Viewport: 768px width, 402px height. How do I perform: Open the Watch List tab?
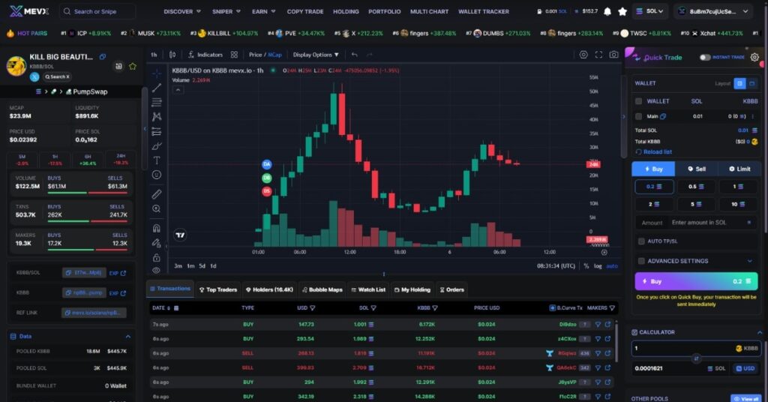click(x=368, y=289)
